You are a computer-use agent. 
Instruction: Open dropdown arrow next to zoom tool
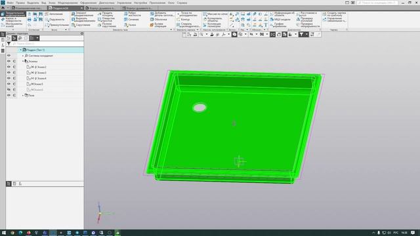coord(207,35)
